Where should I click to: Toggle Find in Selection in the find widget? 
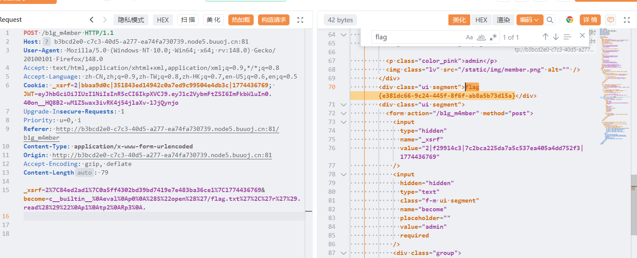click(x=567, y=37)
